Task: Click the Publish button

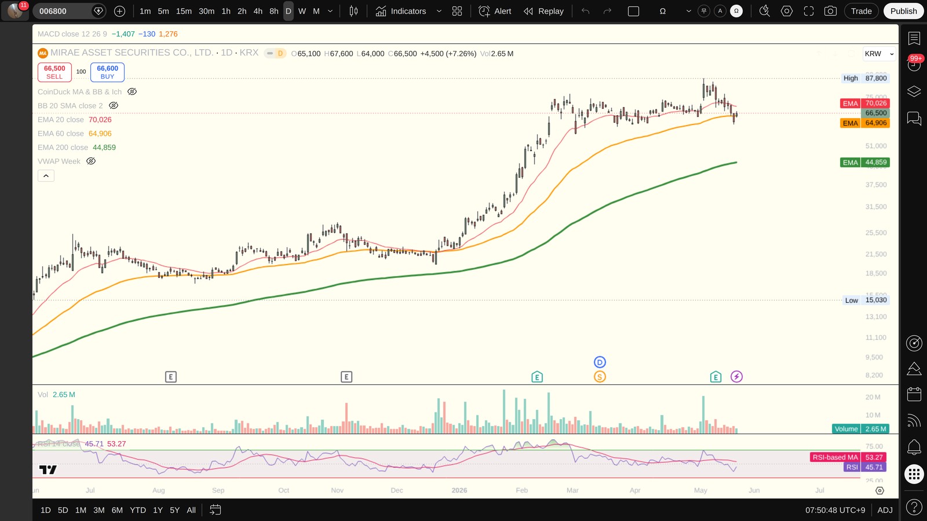Action: tap(904, 11)
